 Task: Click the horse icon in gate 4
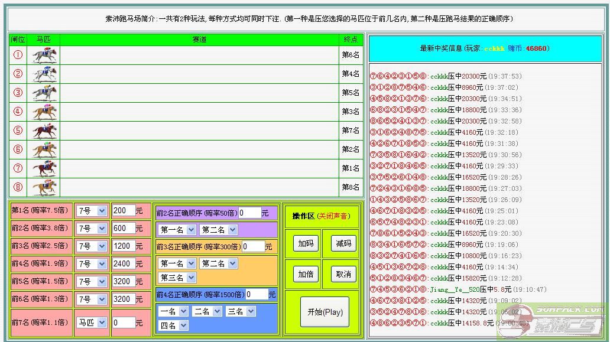click(44, 112)
